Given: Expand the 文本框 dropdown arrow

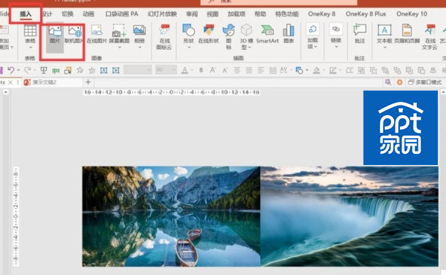Looking at the screenshot, I should point(385,48).
